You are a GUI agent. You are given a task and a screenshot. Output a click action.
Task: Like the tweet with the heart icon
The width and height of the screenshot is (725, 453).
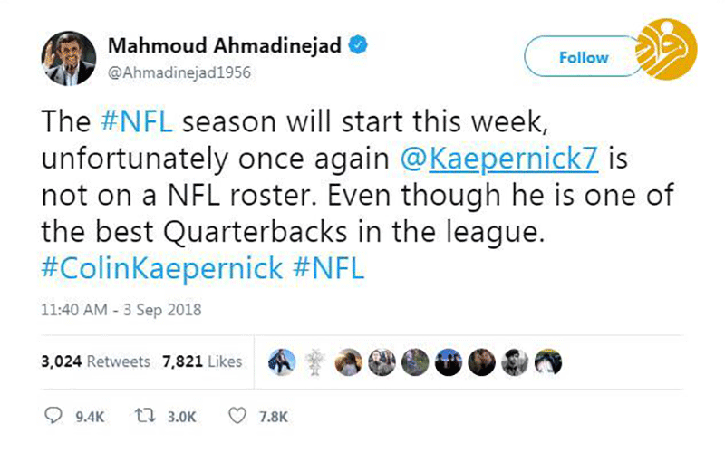[x=237, y=417]
